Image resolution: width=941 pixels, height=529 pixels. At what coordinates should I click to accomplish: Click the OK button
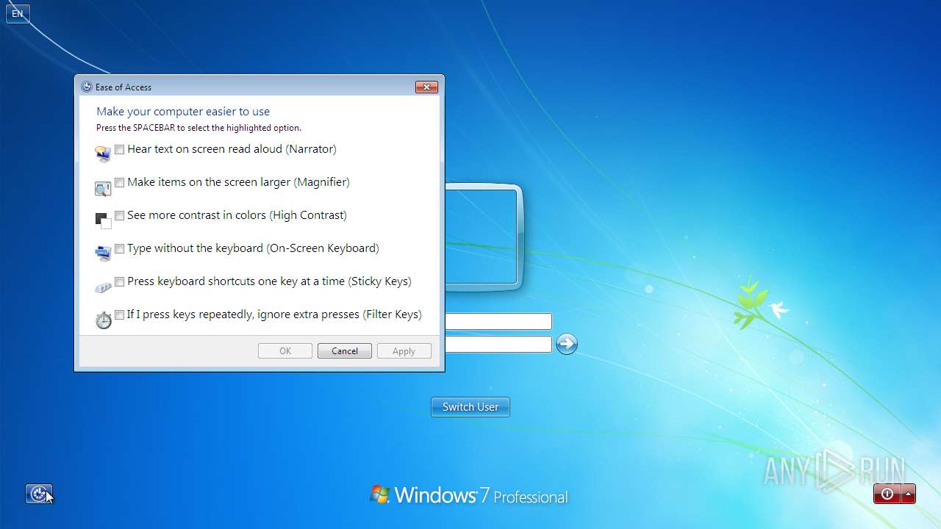[285, 351]
